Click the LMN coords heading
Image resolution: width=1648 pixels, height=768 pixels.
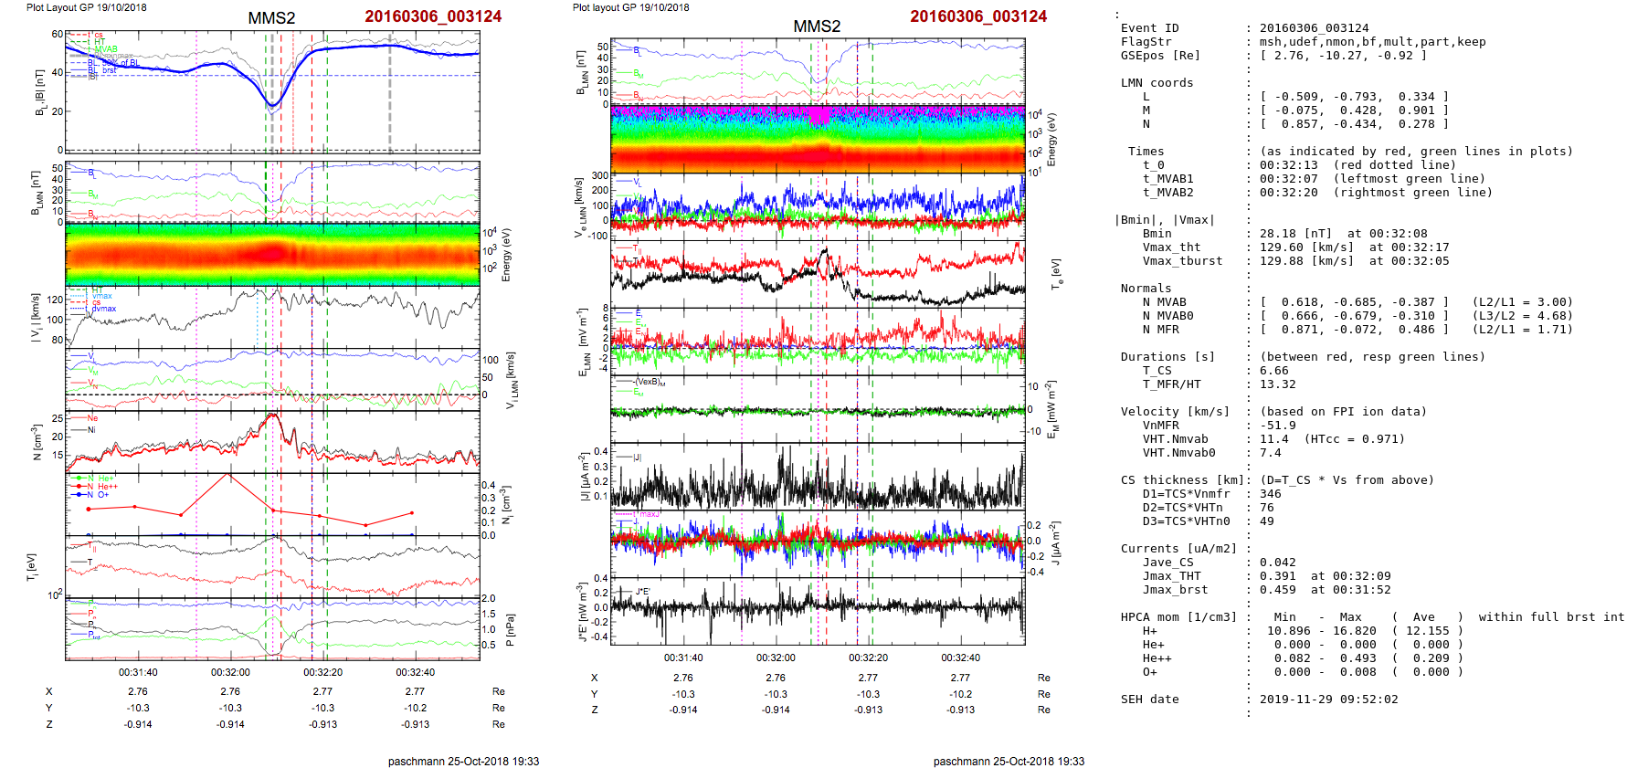click(x=1157, y=83)
